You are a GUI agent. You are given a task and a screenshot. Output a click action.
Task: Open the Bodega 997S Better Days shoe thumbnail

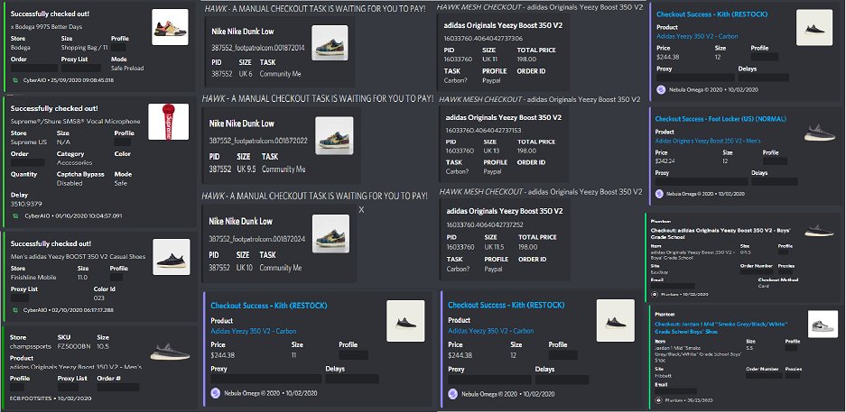click(170, 27)
